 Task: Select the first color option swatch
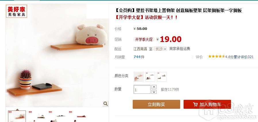[x=139, y=77]
